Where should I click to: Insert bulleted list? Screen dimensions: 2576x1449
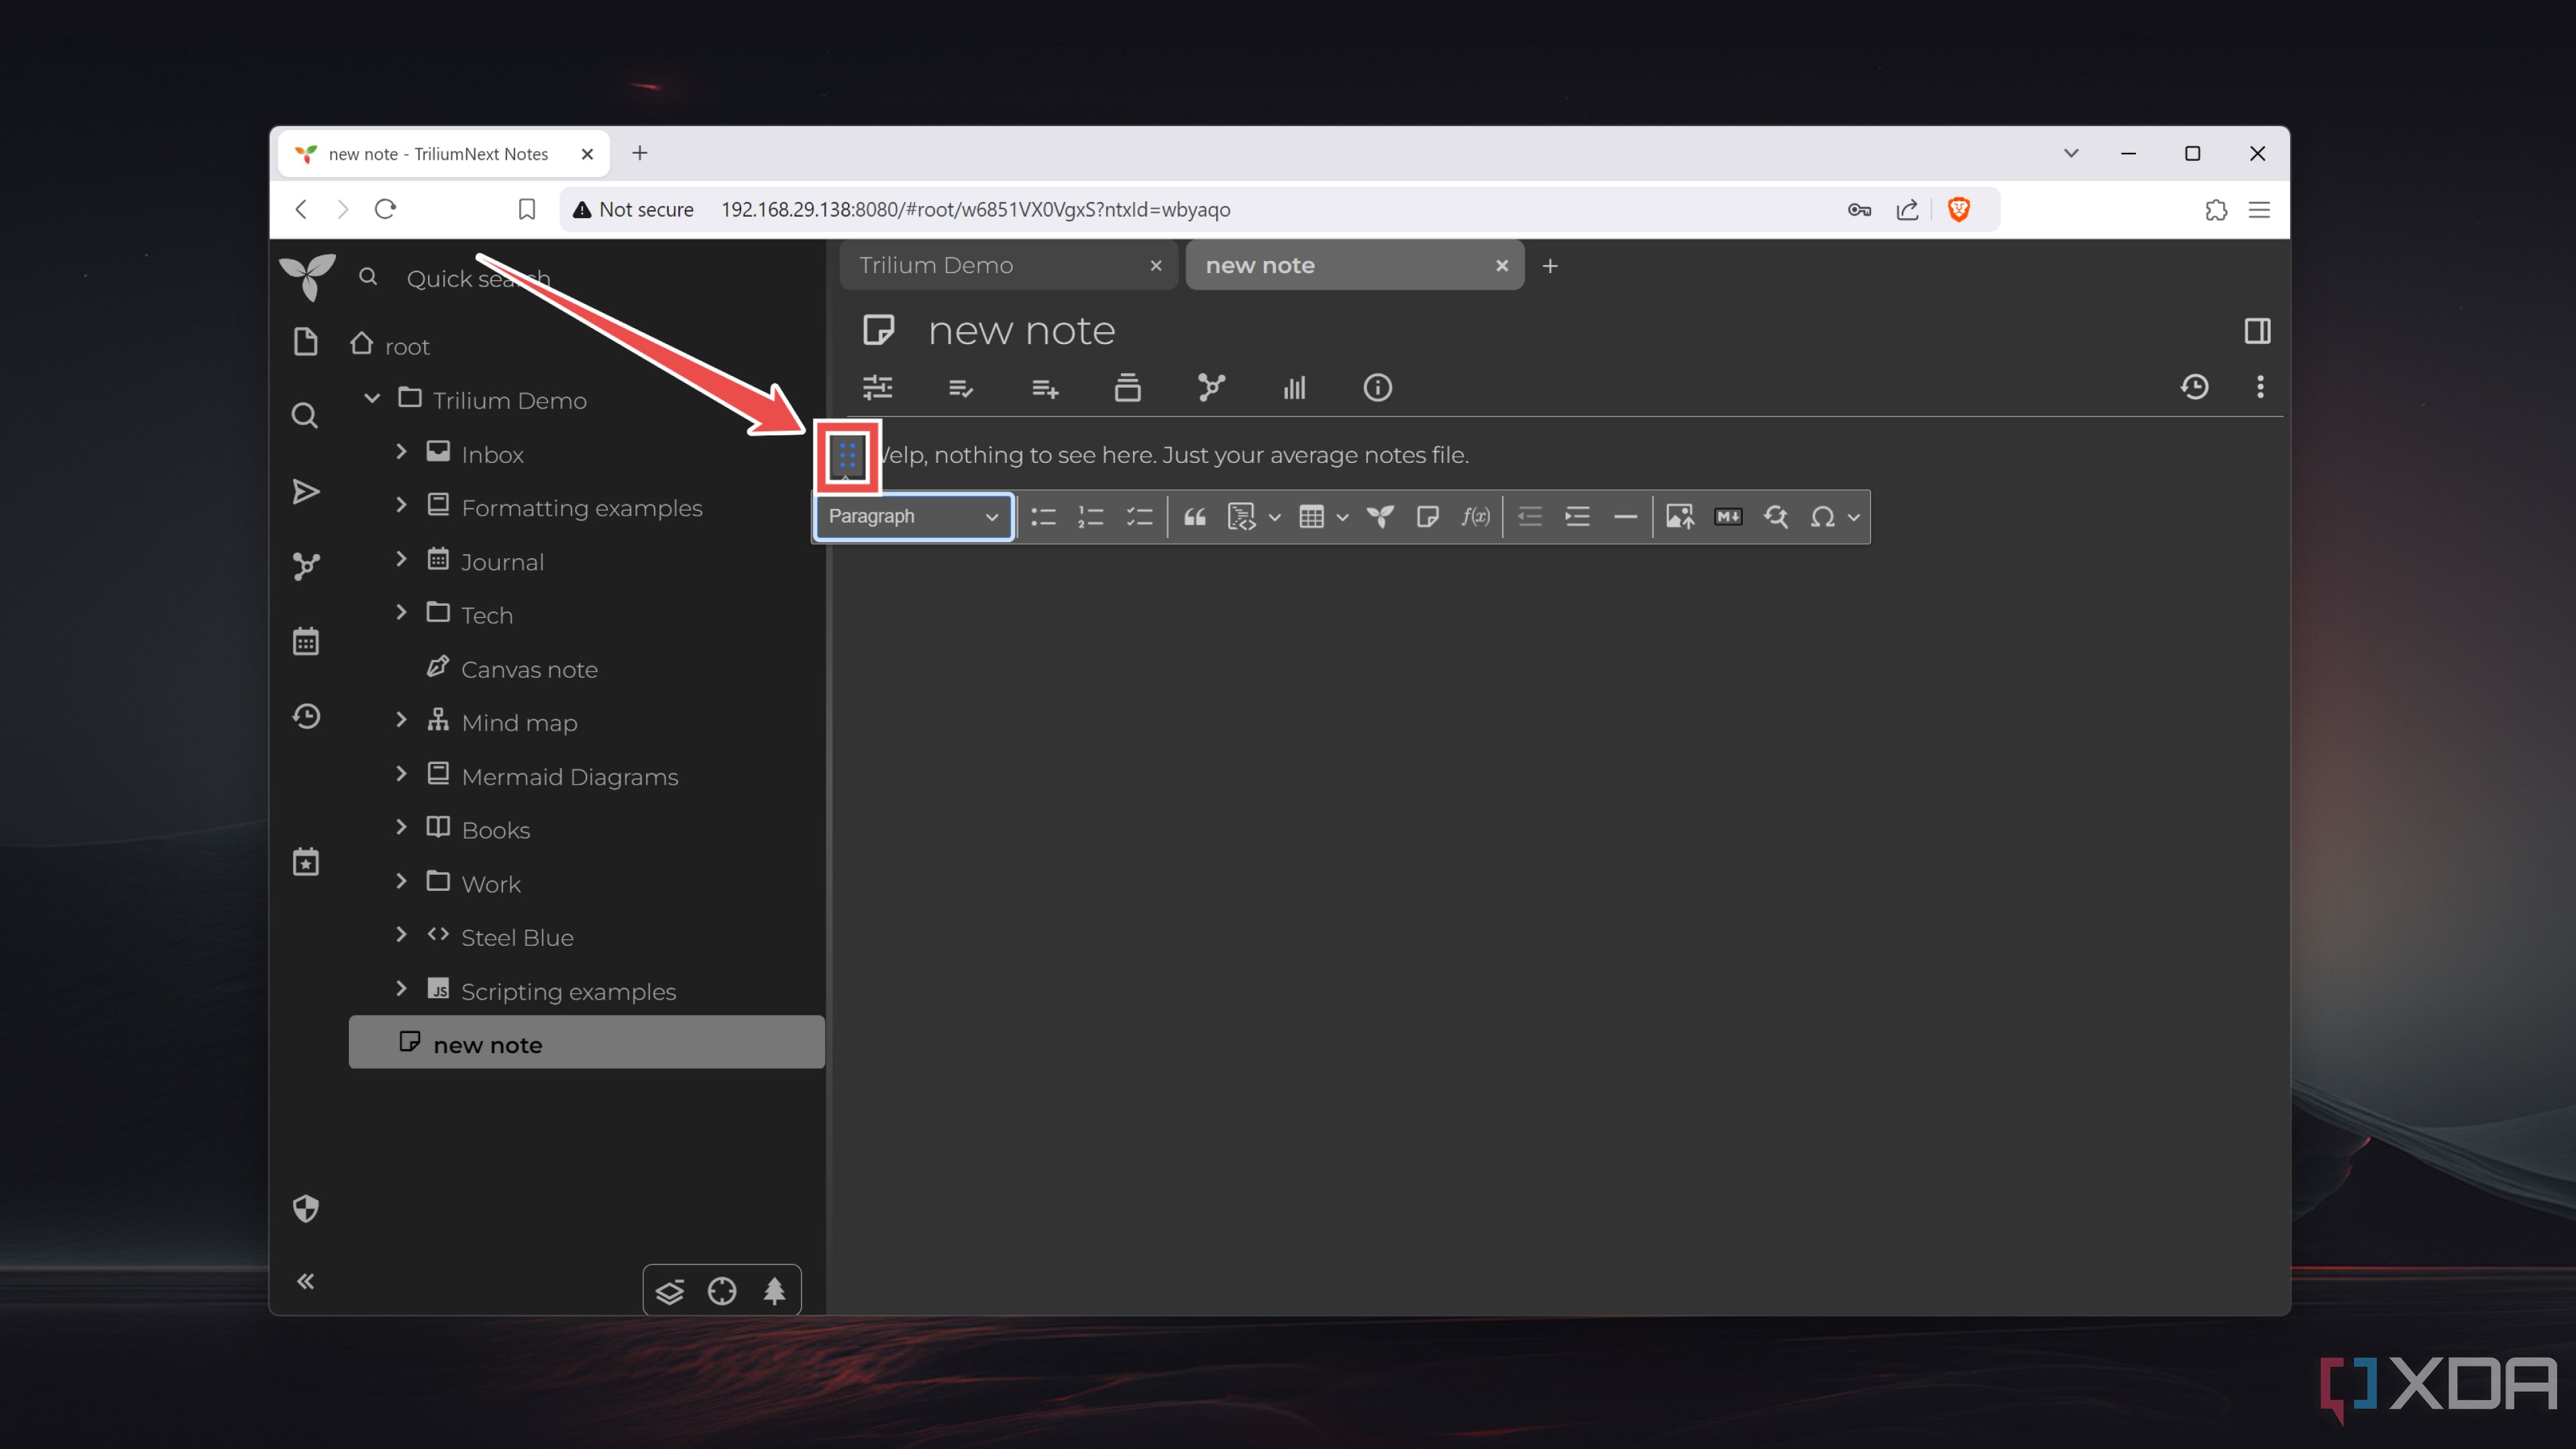(x=1043, y=517)
